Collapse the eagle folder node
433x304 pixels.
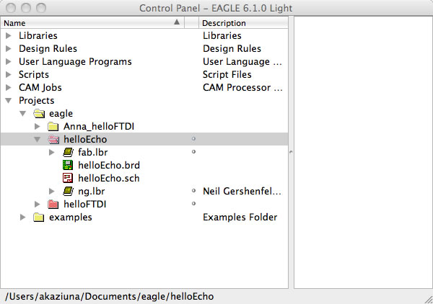point(23,114)
